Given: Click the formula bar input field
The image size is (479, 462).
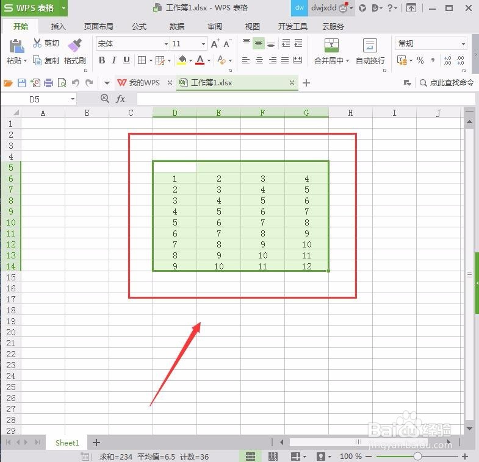Looking at the screenshot, I should [306, 99].
